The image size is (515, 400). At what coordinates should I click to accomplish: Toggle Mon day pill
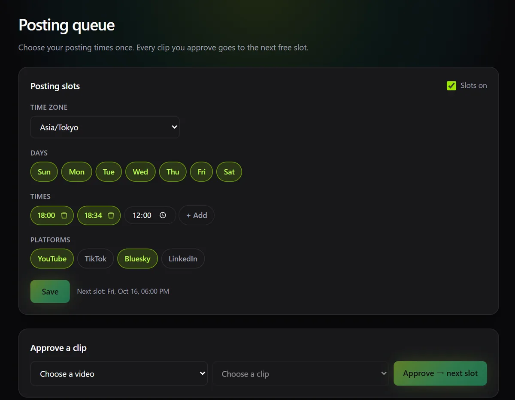pyautogui.click(x=77, y=172)
